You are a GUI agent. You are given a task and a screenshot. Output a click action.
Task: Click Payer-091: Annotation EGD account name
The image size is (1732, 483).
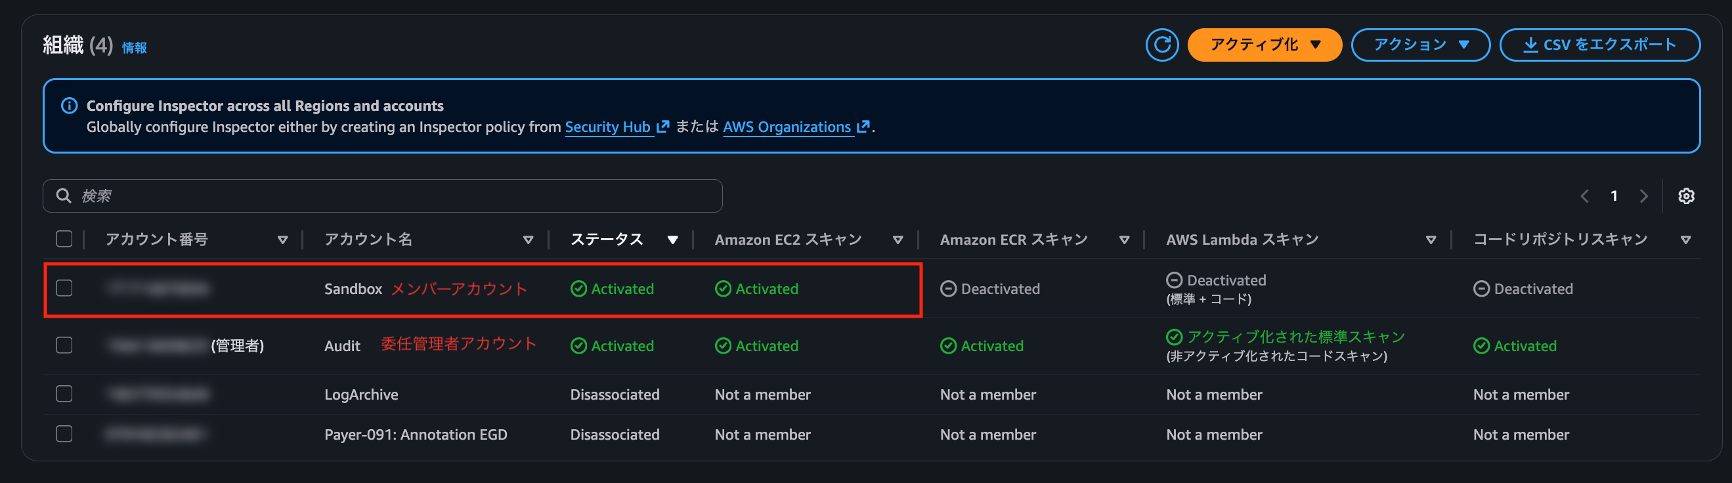[416, 434]
